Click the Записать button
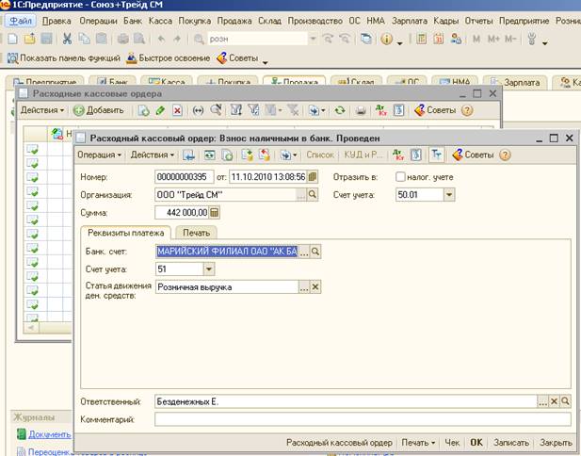581x456 pixels. tap(510, 442)
